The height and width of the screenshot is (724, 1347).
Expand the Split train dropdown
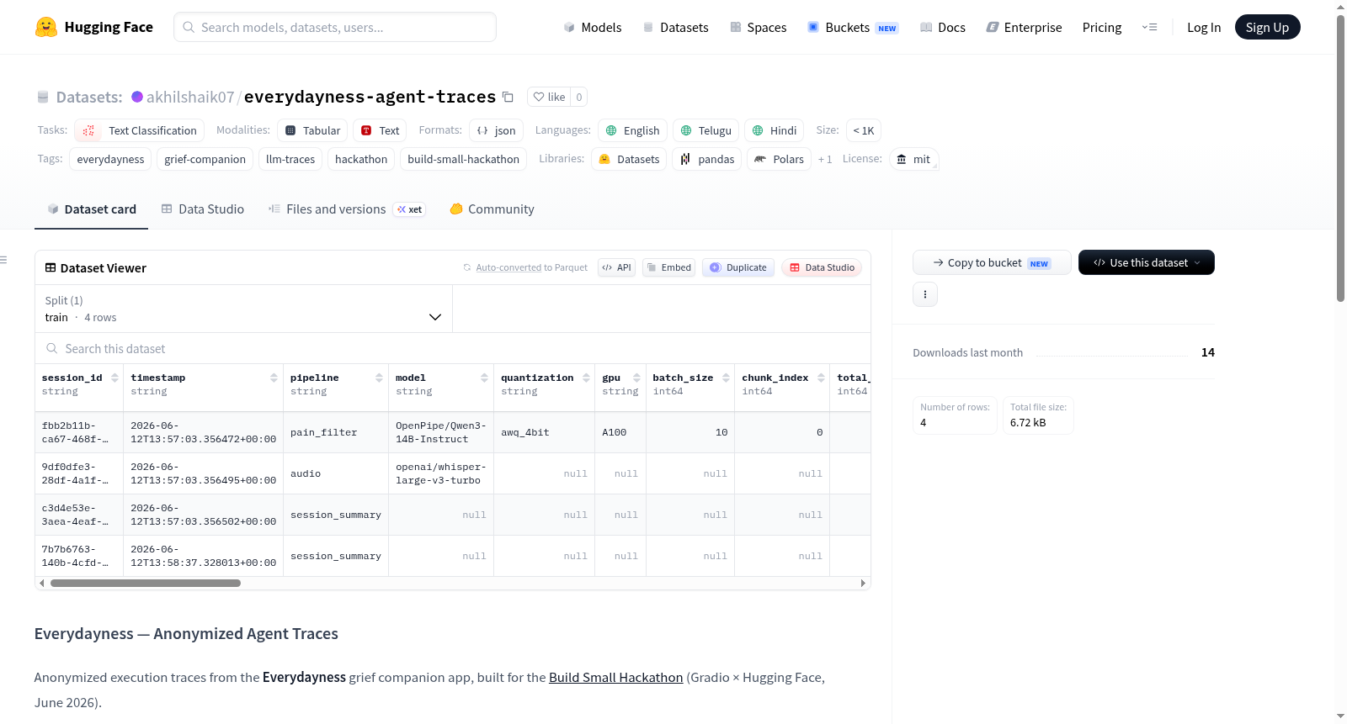click(243, 309)
